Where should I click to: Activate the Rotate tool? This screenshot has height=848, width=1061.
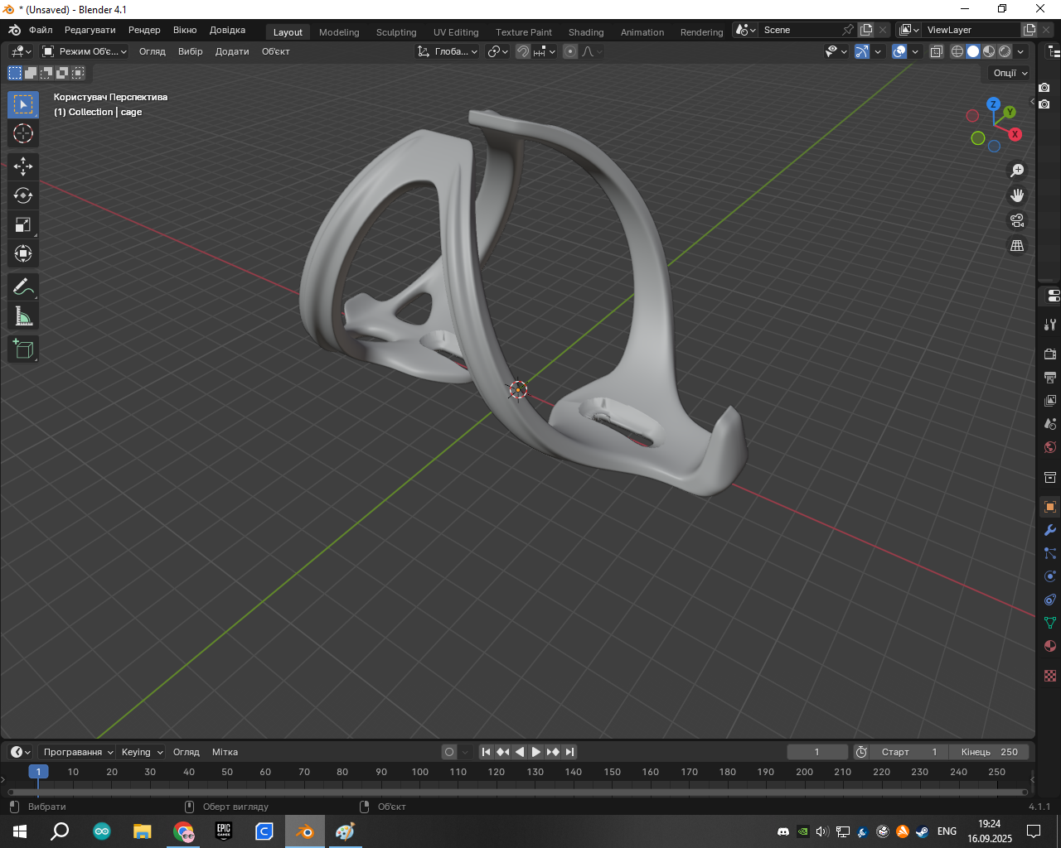pyautogui.click(x=23, y=195)
